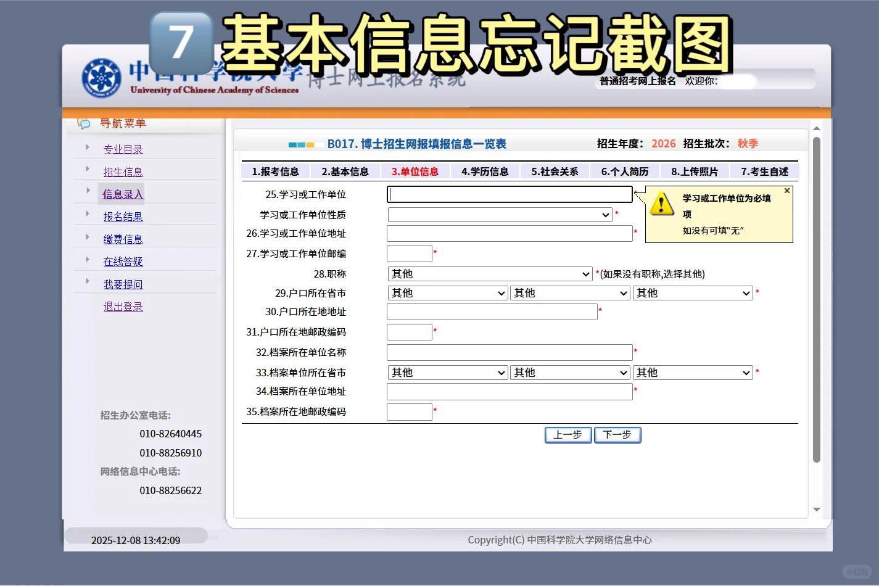Click the arrow icon beside 缴费信息

pos(87,236)
